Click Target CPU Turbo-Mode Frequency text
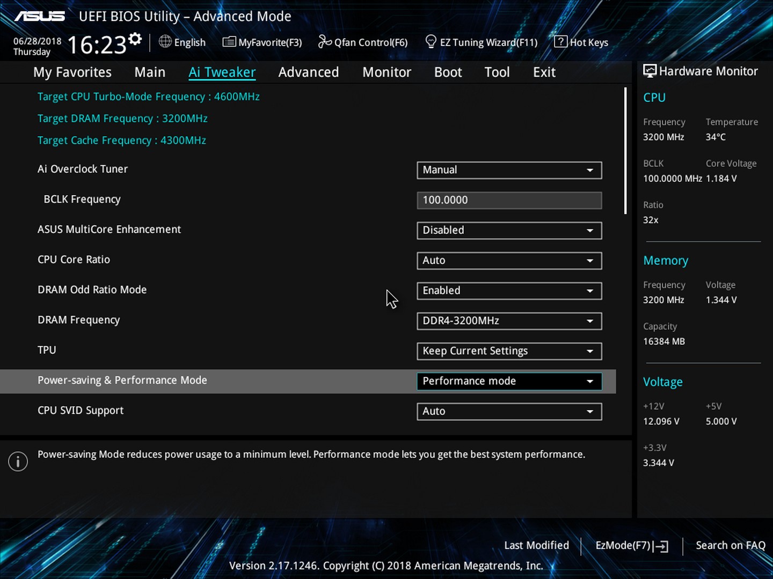The width and height of the screenshot is (773, 579). tap(149, 97)
